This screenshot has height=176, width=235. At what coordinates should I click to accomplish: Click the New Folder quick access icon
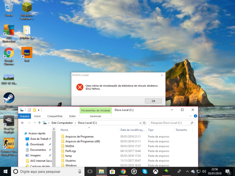[34, 110]
